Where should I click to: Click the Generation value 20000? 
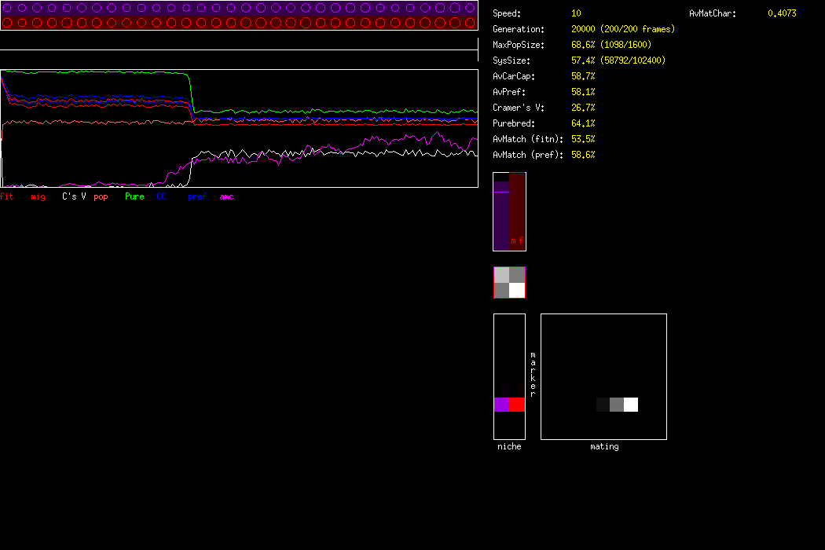point(584,29)
